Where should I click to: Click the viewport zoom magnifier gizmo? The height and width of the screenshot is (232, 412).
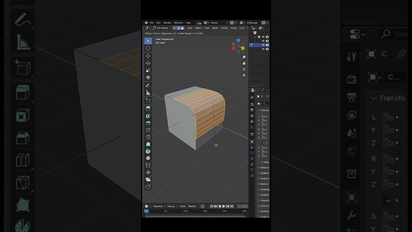tap(244, 57)
